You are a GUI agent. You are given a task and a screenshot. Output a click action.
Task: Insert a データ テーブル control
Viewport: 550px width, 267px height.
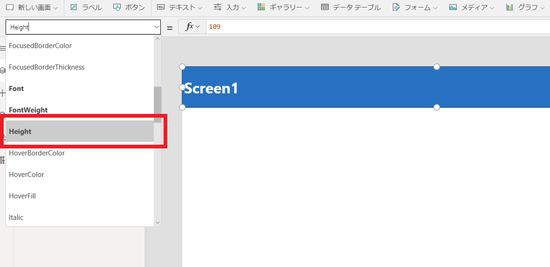click(x=351, y=7)
